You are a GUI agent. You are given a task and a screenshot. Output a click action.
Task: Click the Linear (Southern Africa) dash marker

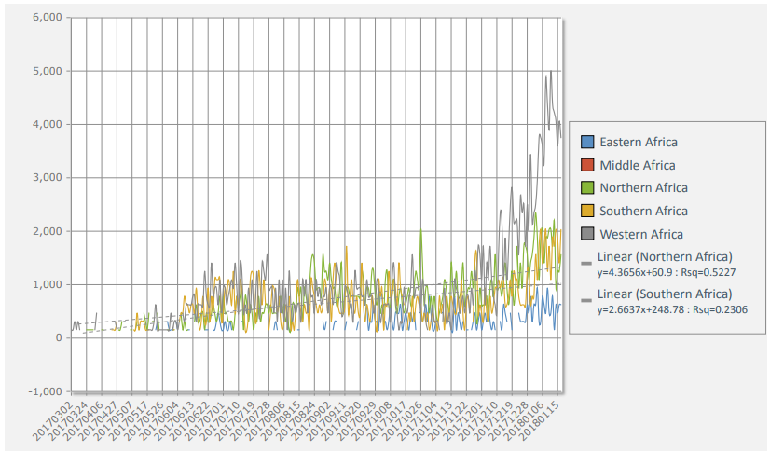coord(586,300)
